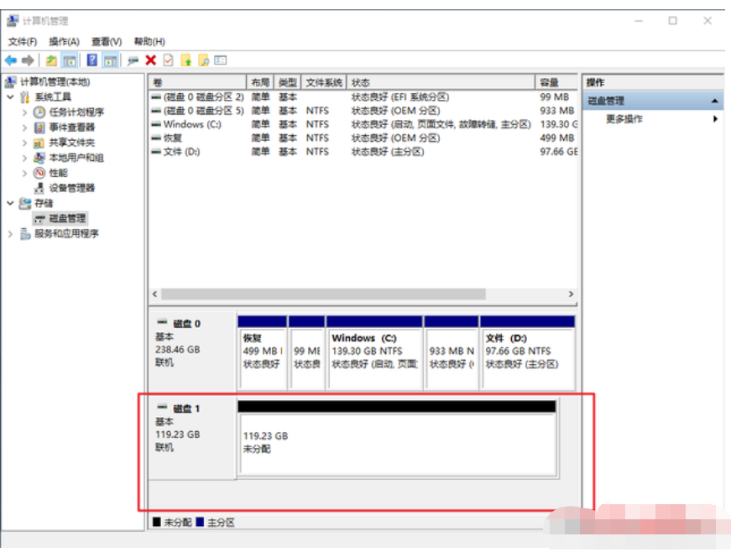Open 设备管理器 in the tree

click(x=71, y=188)
